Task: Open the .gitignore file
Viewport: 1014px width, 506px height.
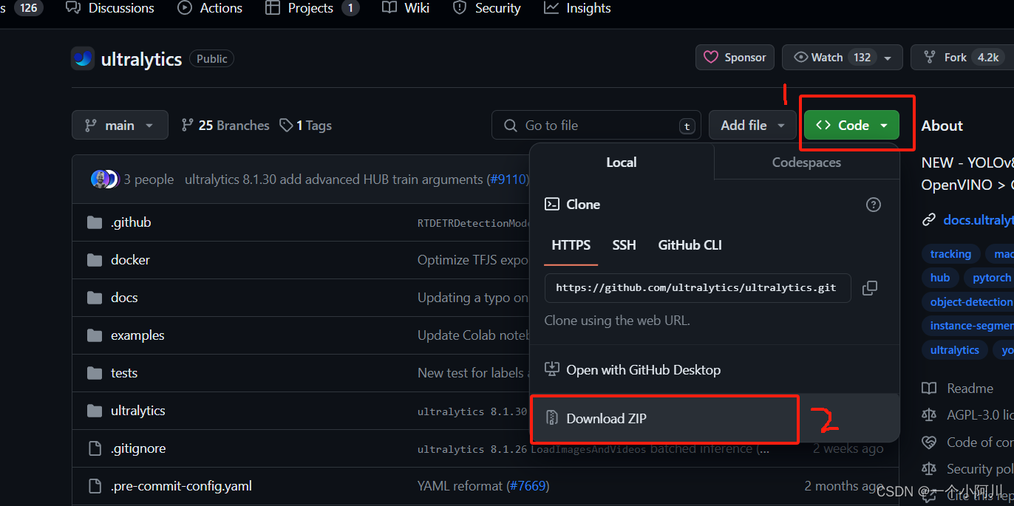Action: (x=138, y=448)
